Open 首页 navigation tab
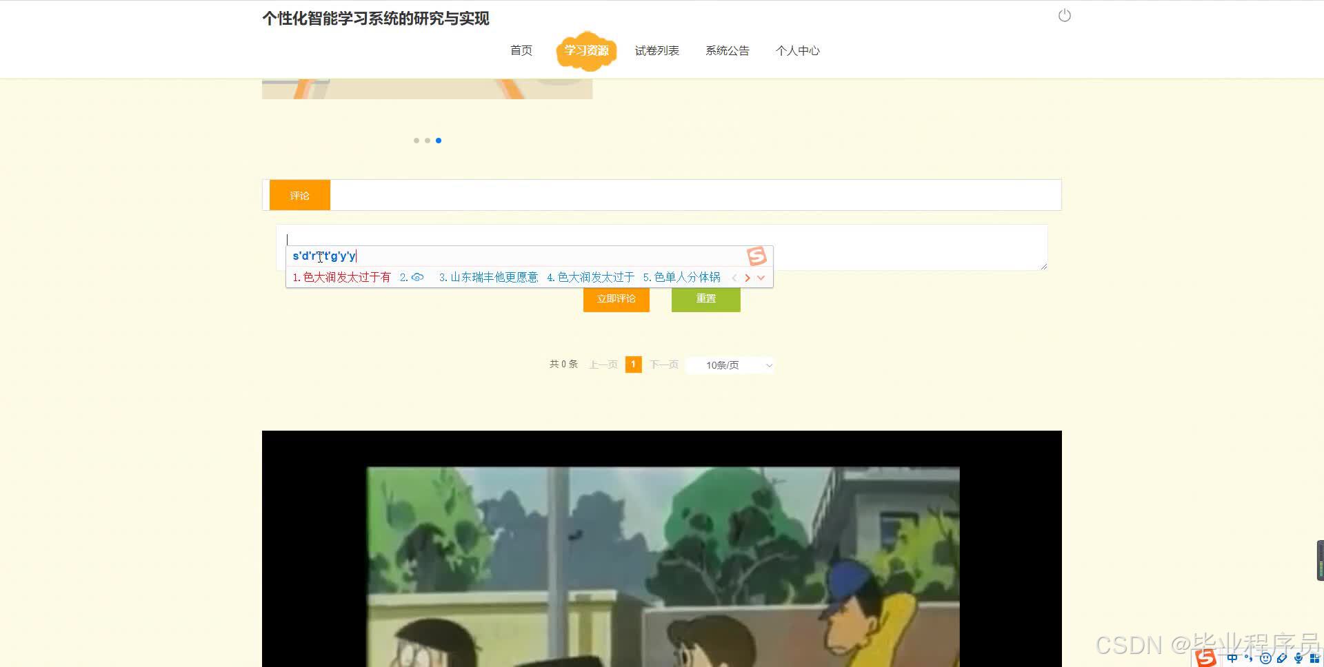 point(521,50)
